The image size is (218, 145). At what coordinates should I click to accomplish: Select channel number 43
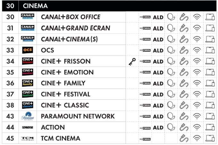10,116
